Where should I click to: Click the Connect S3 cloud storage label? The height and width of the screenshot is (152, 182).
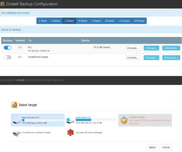89,133
